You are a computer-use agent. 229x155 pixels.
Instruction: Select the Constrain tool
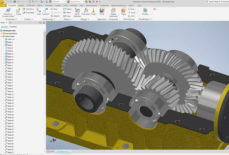46,11
